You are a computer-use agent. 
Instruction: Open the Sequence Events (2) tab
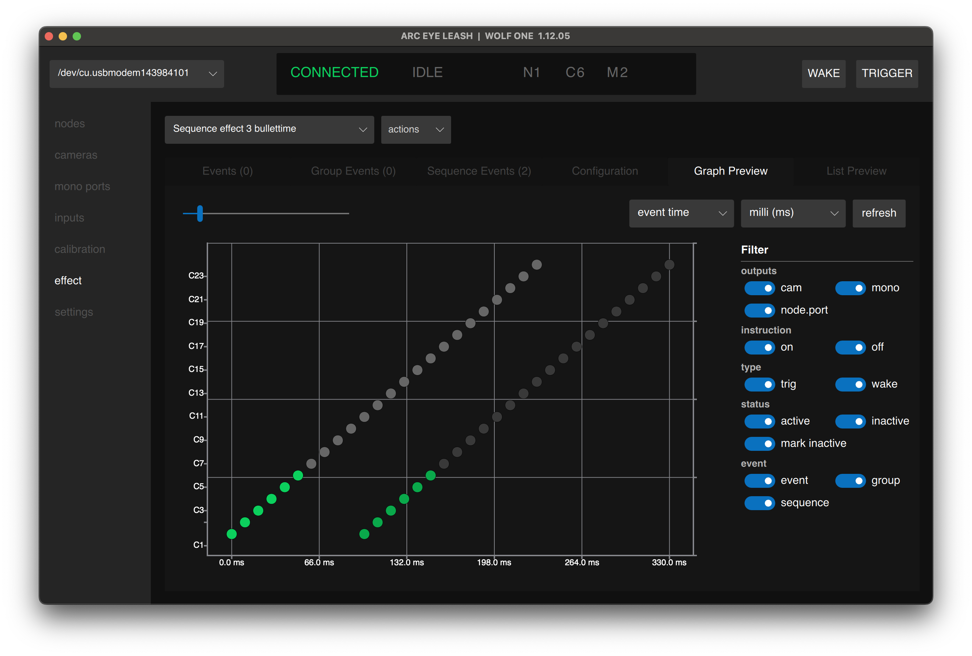pos(478,171)
